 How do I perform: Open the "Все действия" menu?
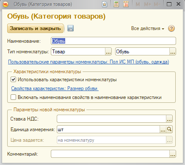148,28
